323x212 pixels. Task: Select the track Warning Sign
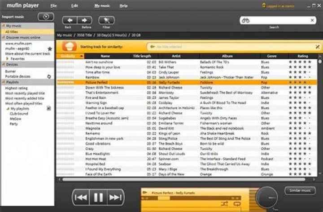[x=187, y=103]
